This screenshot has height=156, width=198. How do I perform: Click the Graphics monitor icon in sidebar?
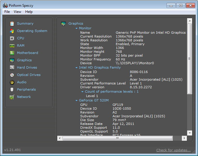coord(12,60)
